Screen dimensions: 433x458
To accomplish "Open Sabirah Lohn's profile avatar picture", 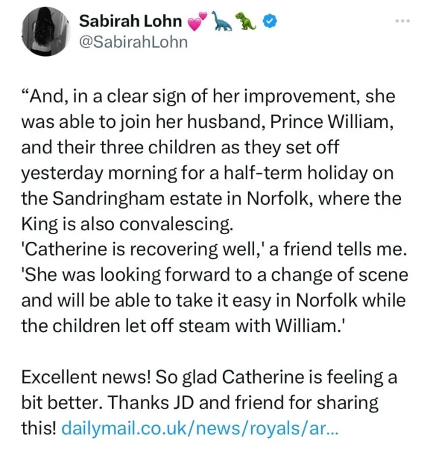I will [46, 32].
